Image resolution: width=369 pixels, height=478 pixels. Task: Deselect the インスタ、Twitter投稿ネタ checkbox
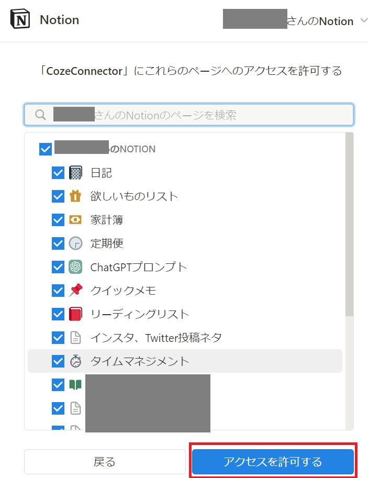[58, 338]
